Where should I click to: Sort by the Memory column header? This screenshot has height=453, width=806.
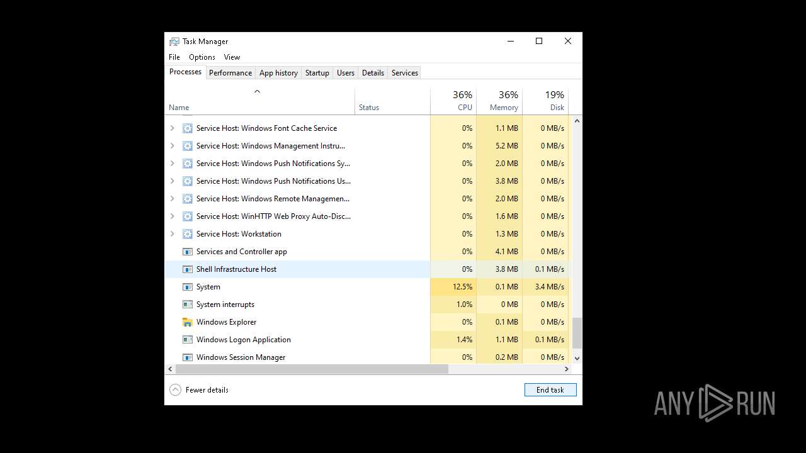coord(499,101)
